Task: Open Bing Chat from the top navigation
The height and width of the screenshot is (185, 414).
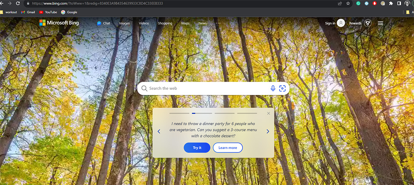Action: point(103,23)
